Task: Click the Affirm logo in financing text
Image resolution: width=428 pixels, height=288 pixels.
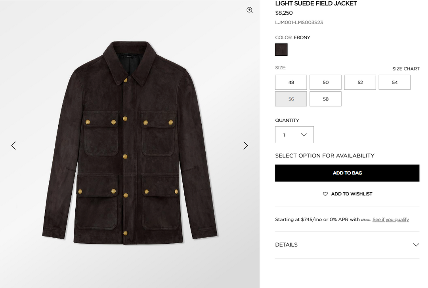Action: point(365,220)
